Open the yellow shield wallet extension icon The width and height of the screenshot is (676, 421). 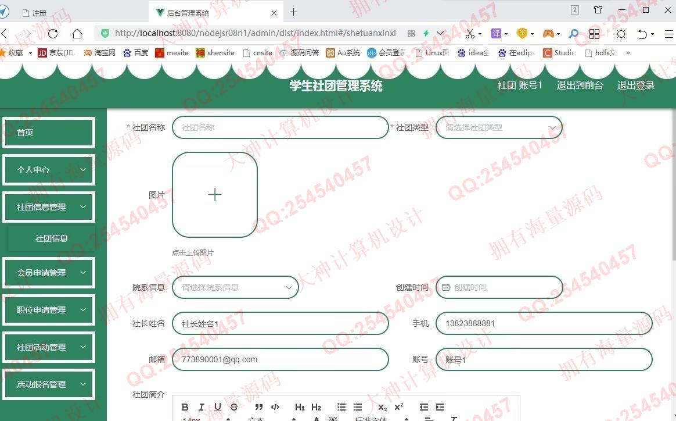tap(522, 33)
